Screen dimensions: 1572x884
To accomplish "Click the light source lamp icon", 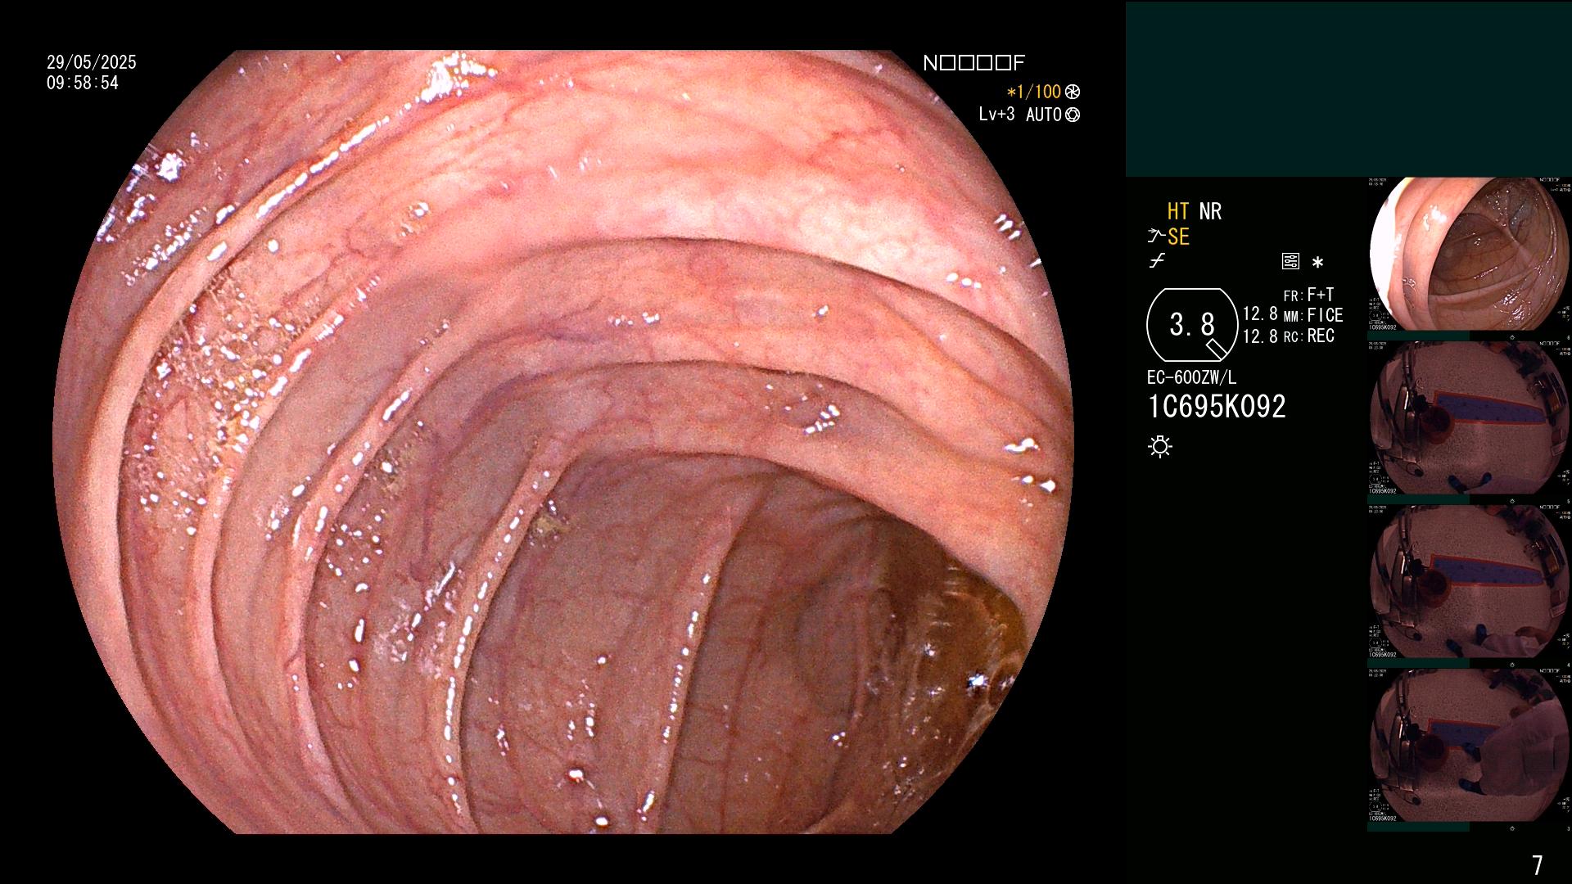I will 1160,446.
